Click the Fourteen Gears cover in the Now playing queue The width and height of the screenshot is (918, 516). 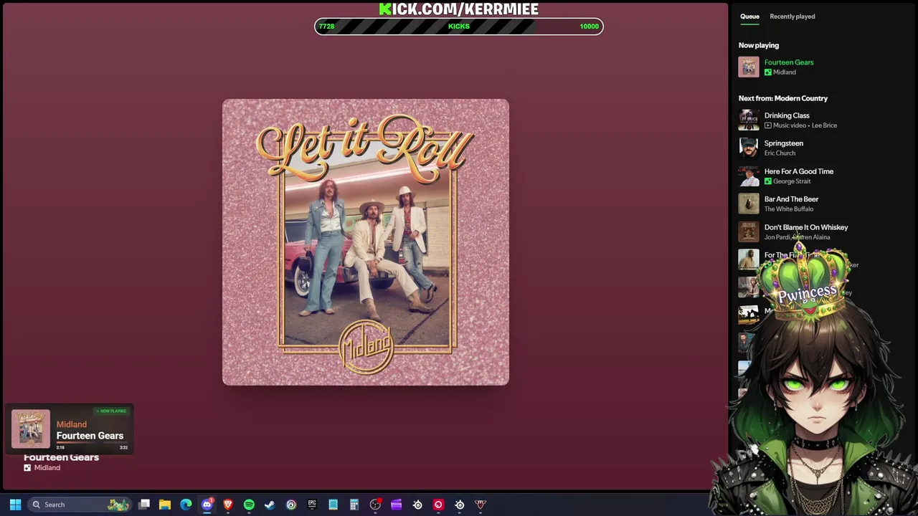coord(749,67)
